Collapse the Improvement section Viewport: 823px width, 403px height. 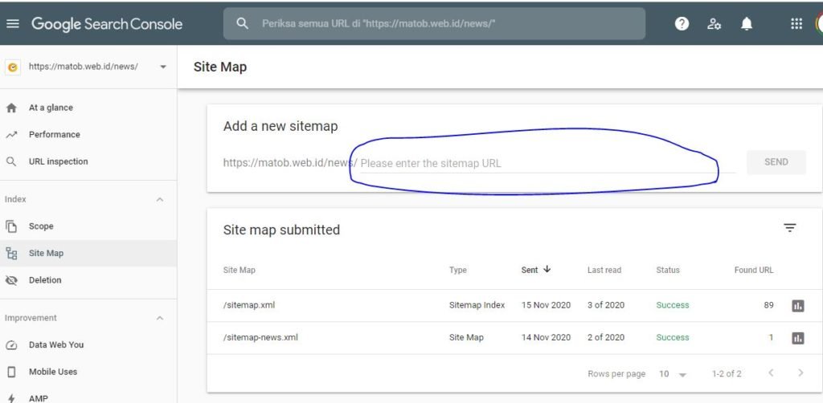pos(160,318)
